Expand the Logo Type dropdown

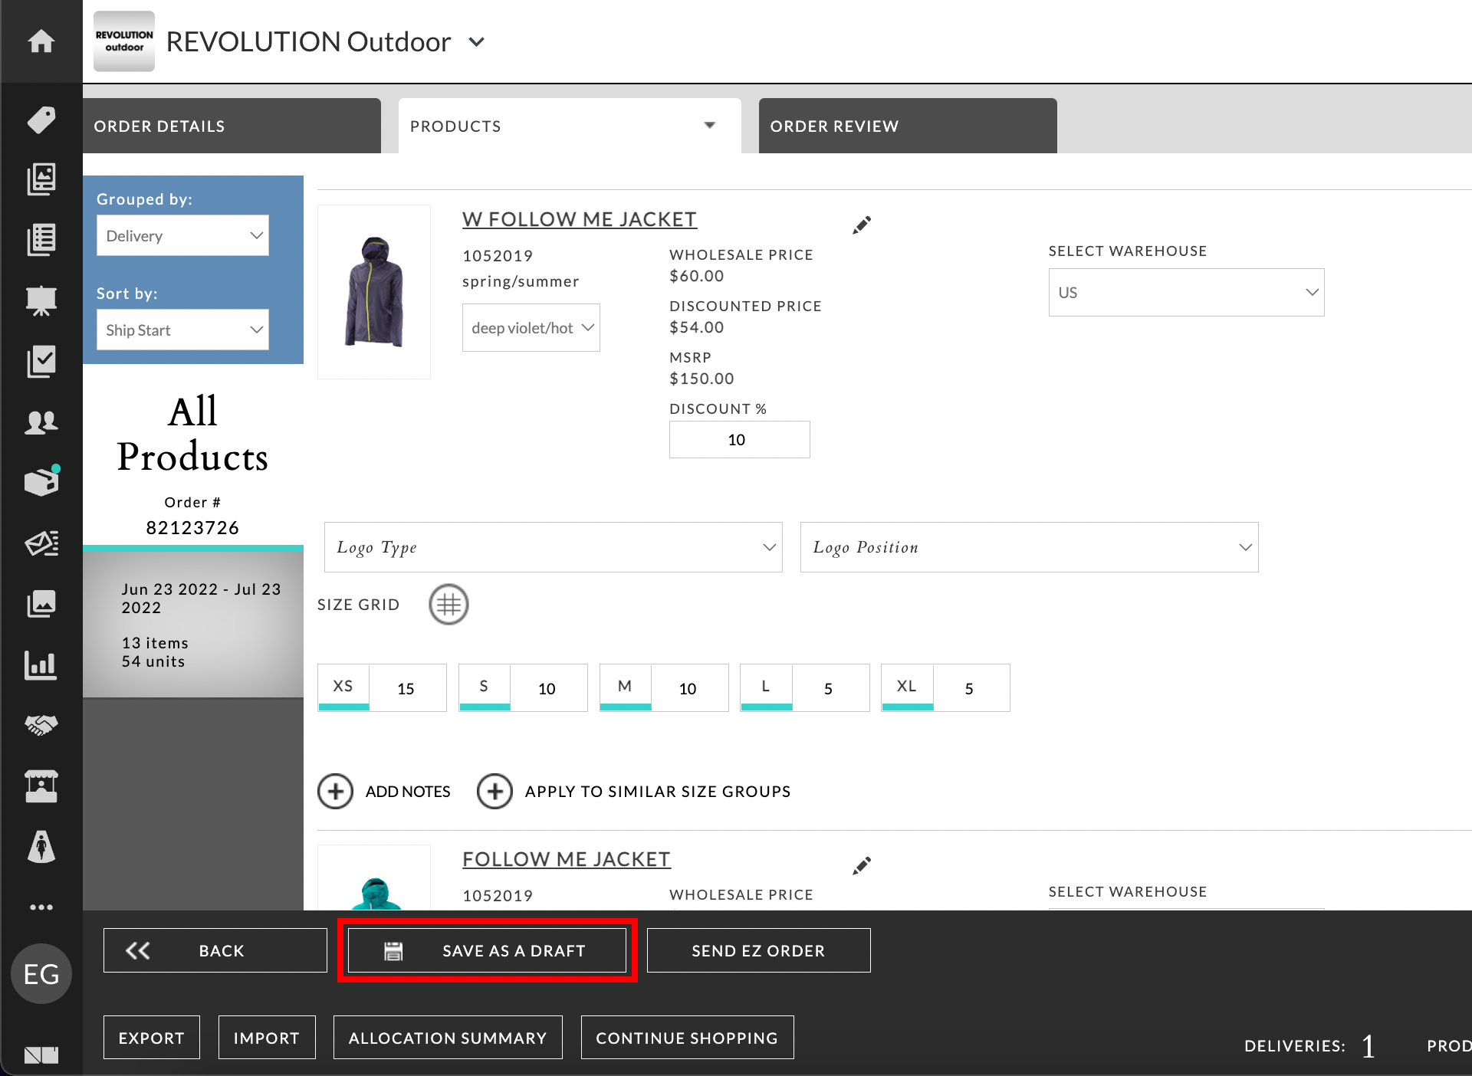coord(552,547)
